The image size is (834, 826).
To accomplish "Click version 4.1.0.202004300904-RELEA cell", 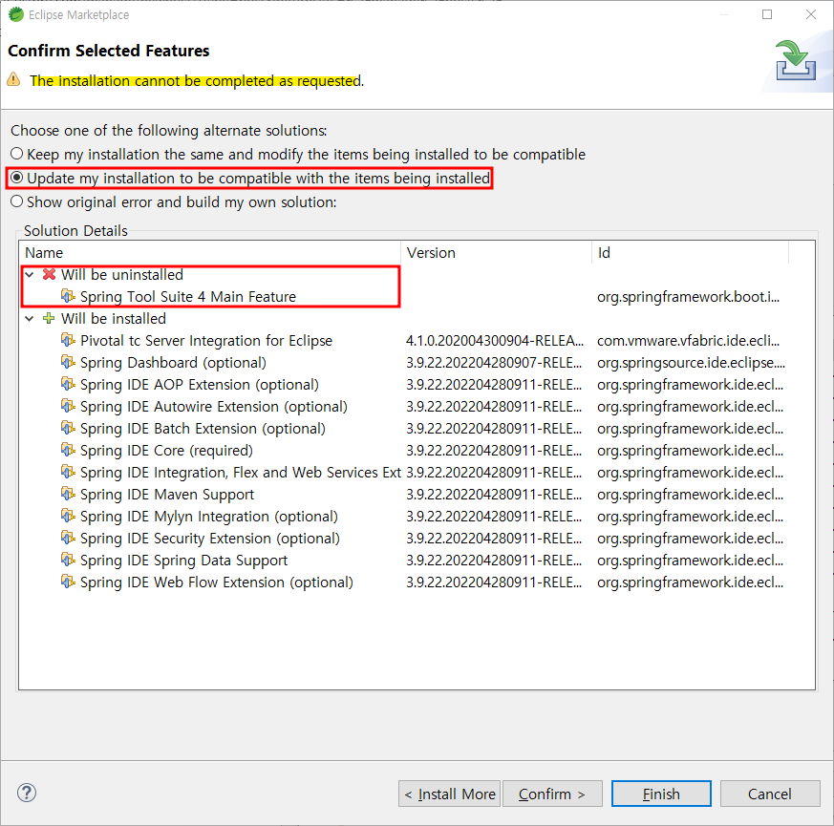I will click(x=495, y=341).
